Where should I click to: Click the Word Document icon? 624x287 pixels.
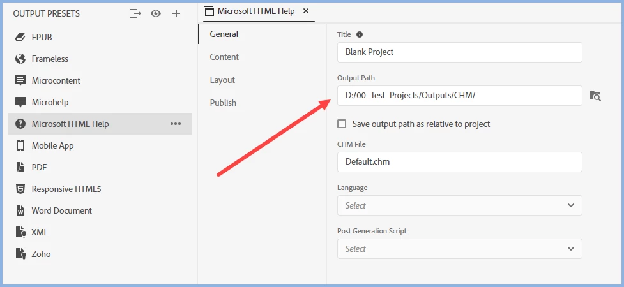(x=20, y=210)
